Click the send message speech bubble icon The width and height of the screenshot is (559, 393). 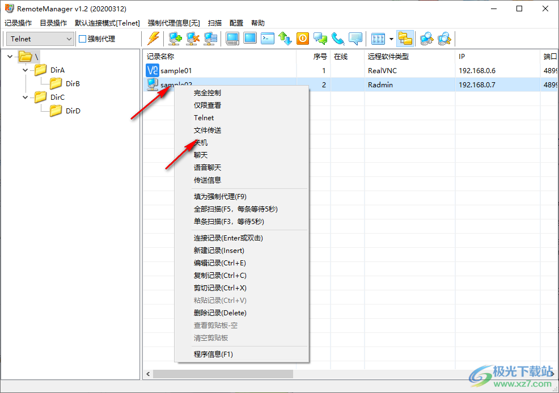[x=355, y=39]
